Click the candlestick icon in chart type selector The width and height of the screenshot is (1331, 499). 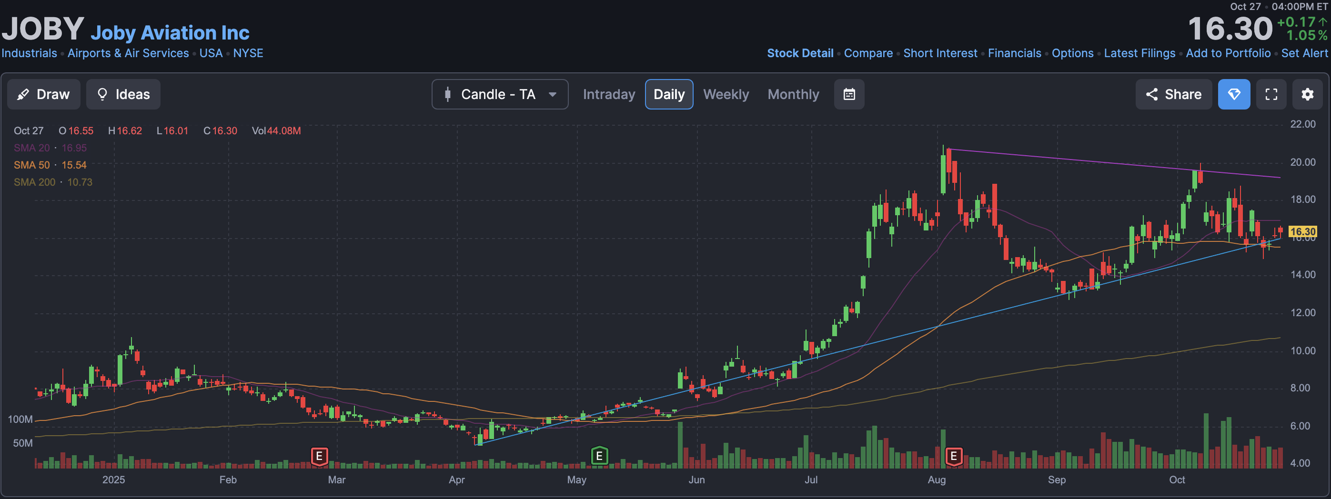pos(447,94)
